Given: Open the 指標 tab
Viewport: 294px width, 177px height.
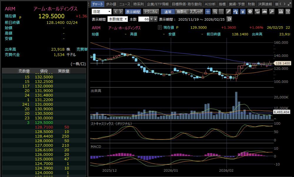Looking at the screenshot, I should click(x=222, y=4).
